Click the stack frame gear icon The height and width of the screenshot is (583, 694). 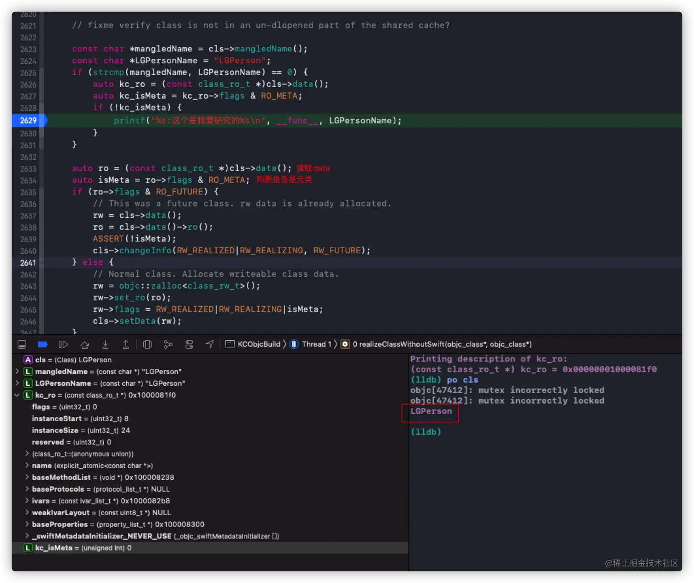click(345, 344)
